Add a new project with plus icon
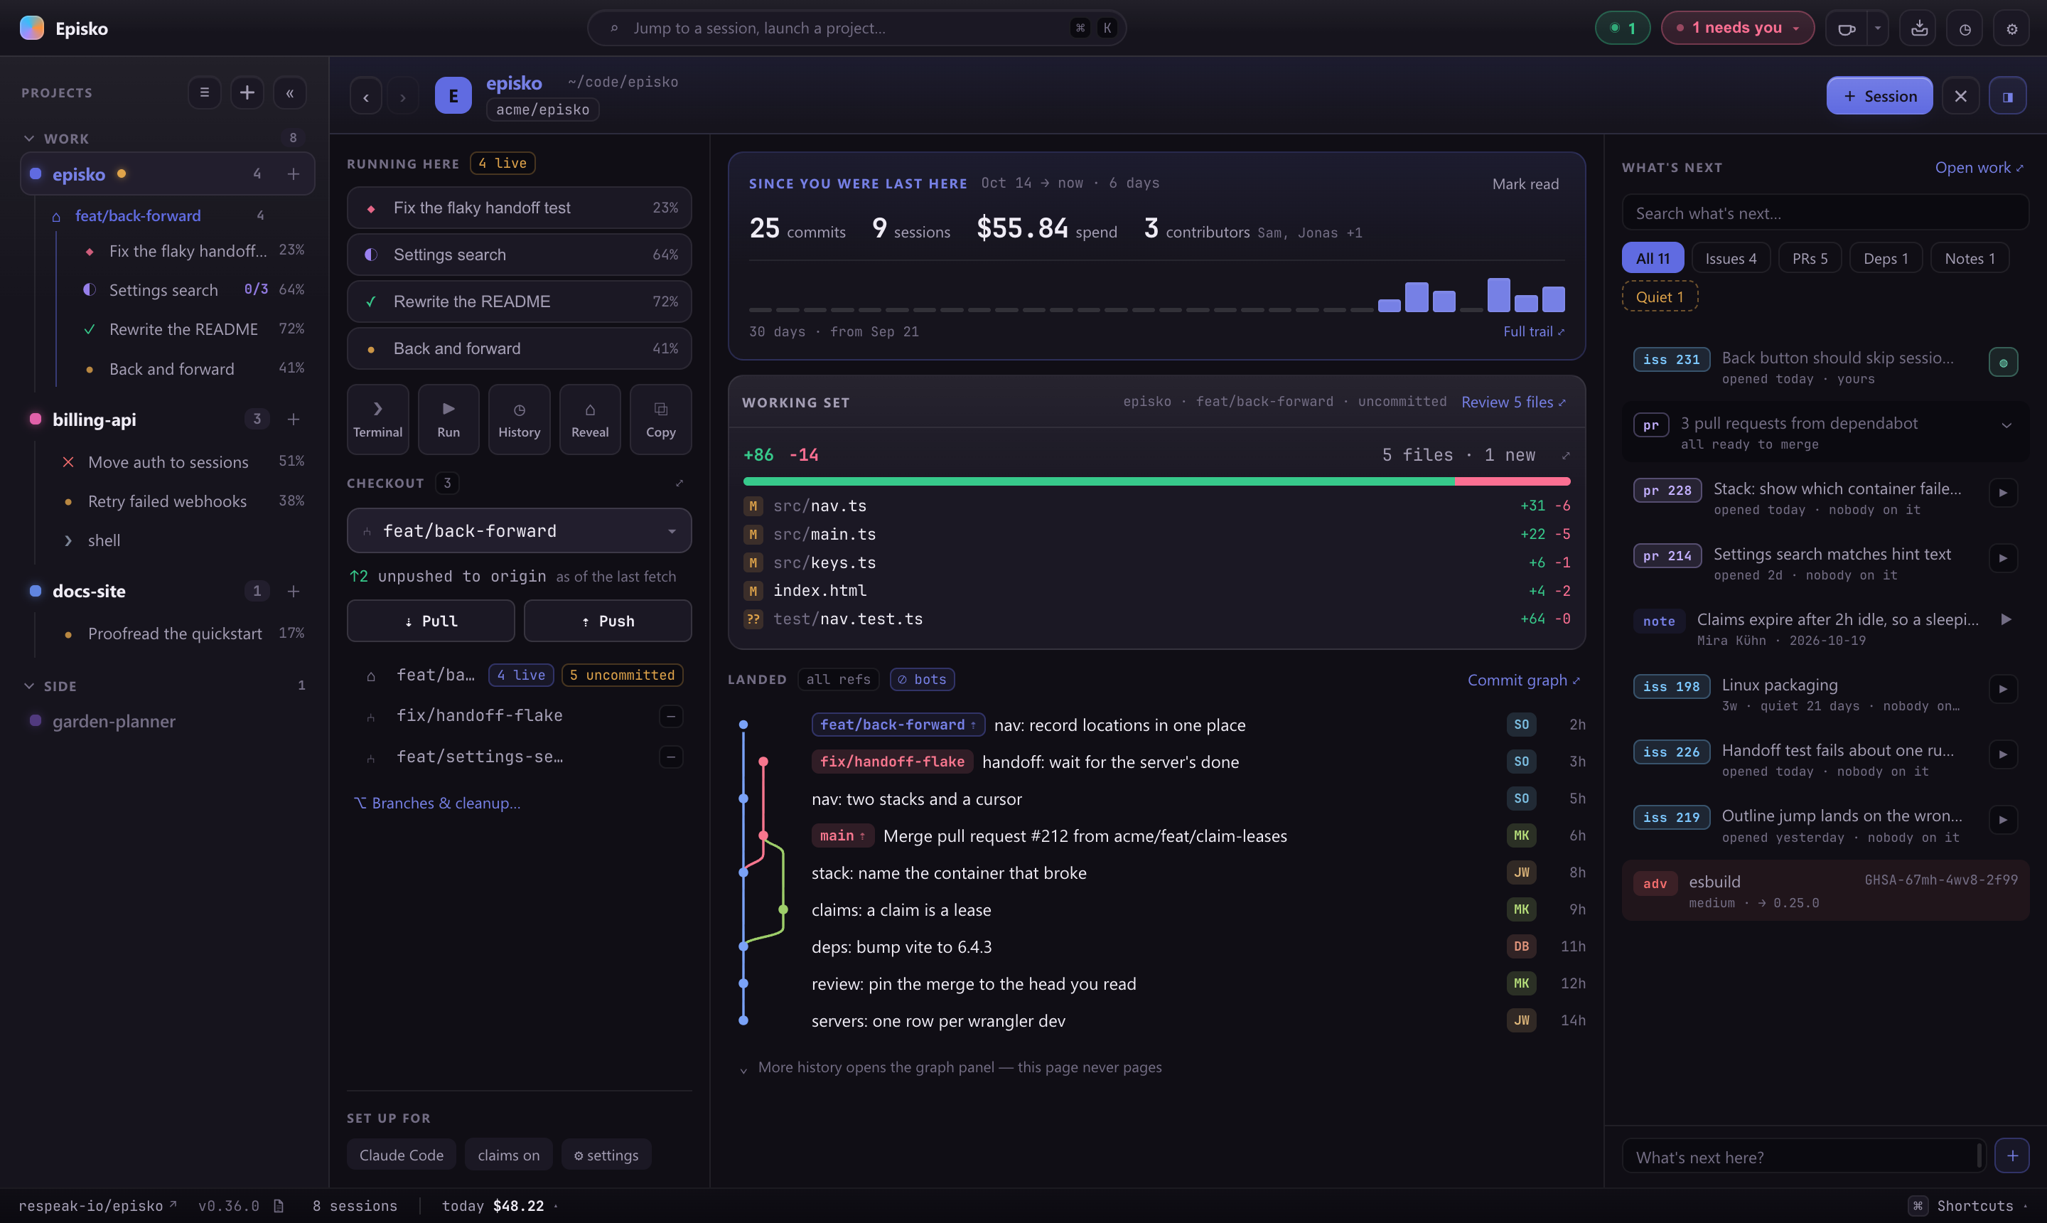 point(247,92)
